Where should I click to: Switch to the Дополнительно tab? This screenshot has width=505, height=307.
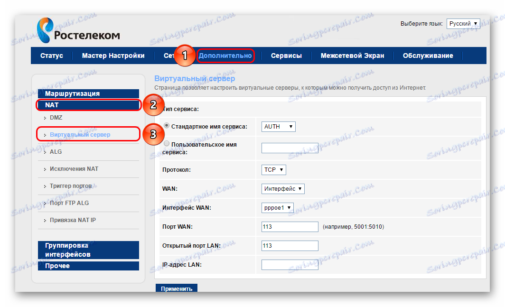tap(225, 56)
